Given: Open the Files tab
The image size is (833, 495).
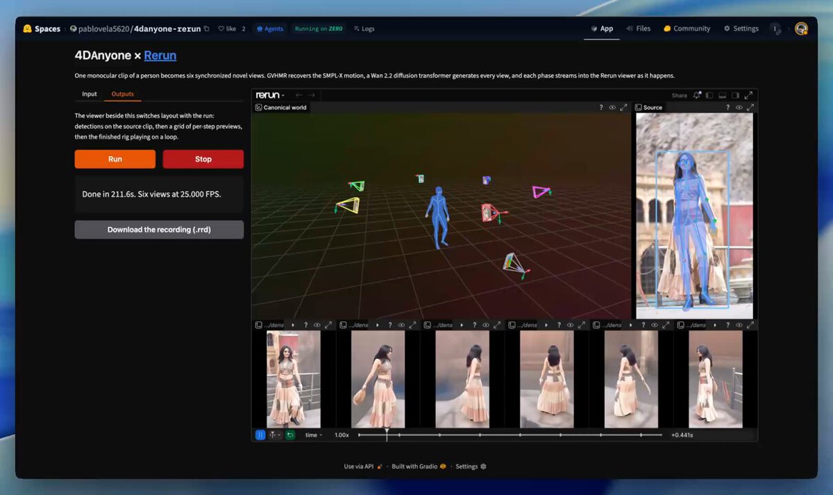Looking at the screenshot, I should click(x=639, y=29).
